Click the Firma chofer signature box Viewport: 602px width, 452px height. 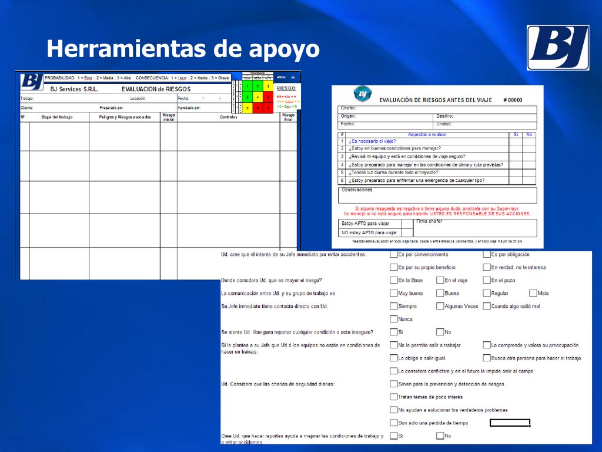coord(475,228)
